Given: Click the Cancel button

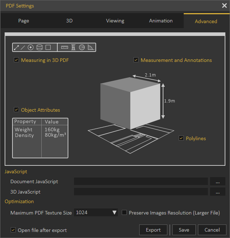Looking at the screenshot, I should click(212, 230).
